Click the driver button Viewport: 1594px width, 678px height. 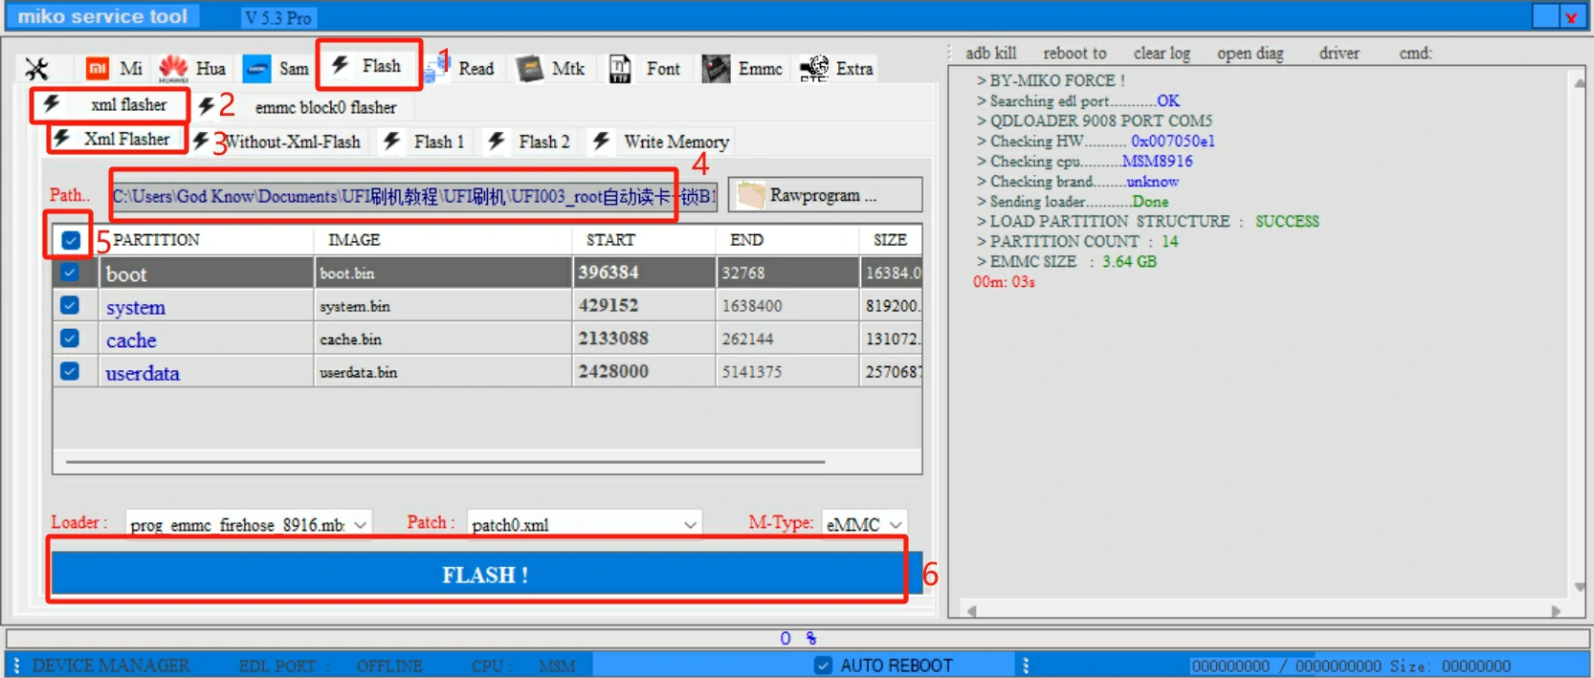1339,54
